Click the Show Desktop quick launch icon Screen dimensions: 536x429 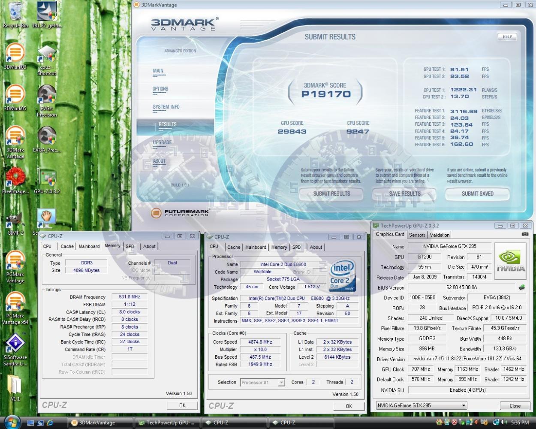pos(30,423)
